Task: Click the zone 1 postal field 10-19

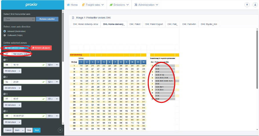Action: tap(29, 65)
